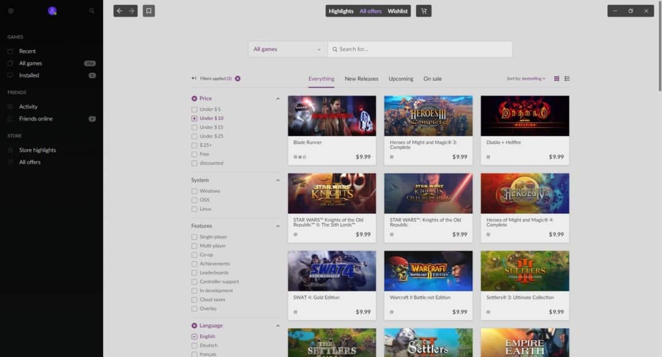Enable the Under $5 price checkbox
This screenshot has width=662, height=357.
194,109
